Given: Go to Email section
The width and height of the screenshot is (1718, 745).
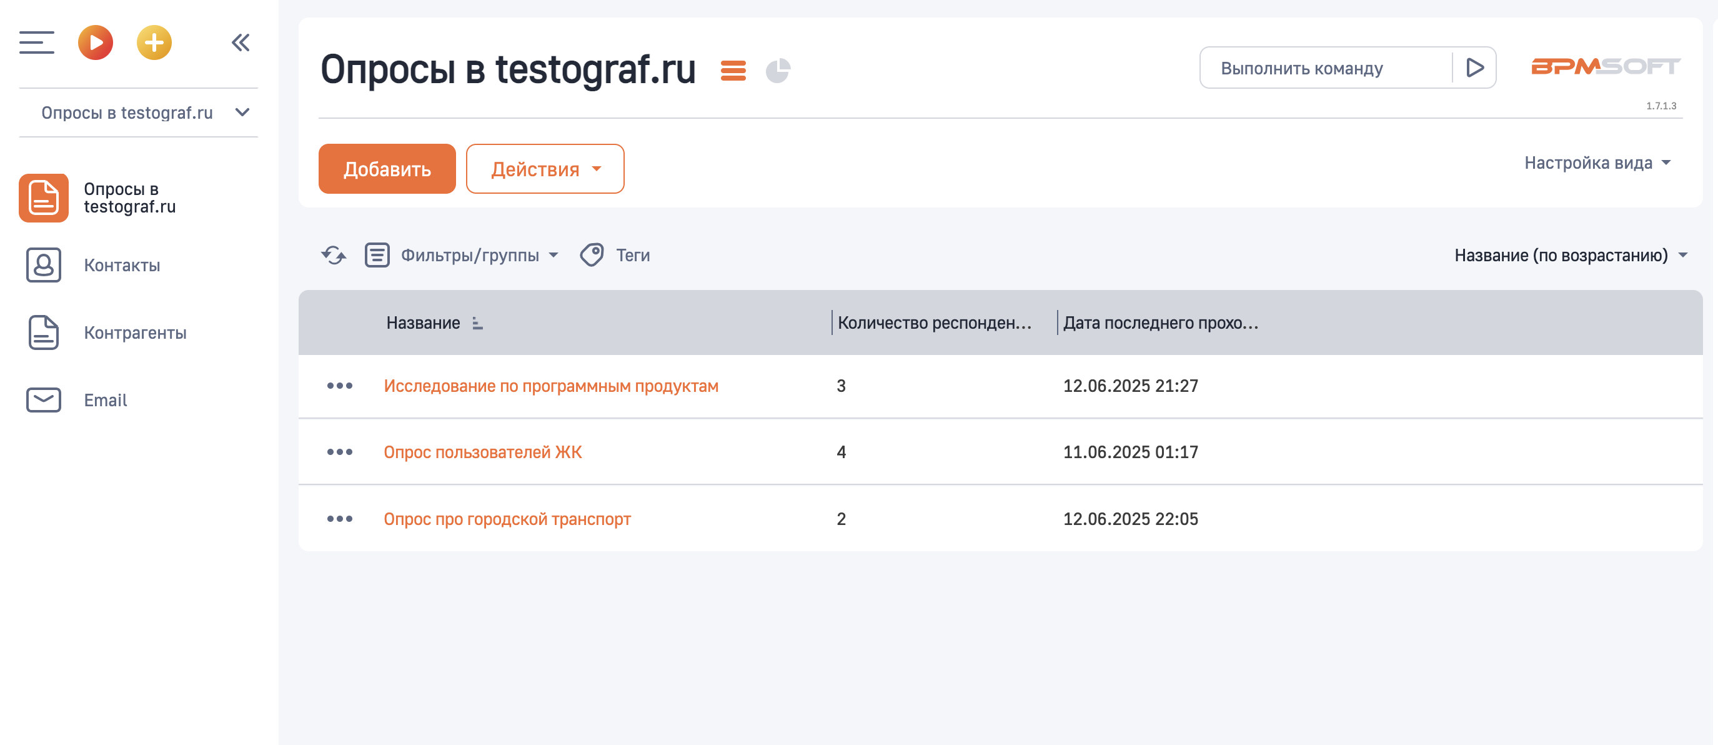Looking at the screenshot, I should 106,400.
